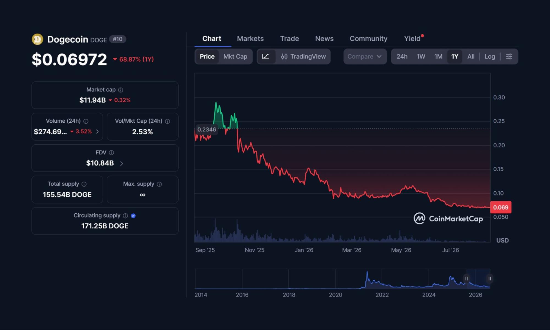This screenshot has height=330, width=550.
Task: Open the Markets tab
Action: [250, 39]
